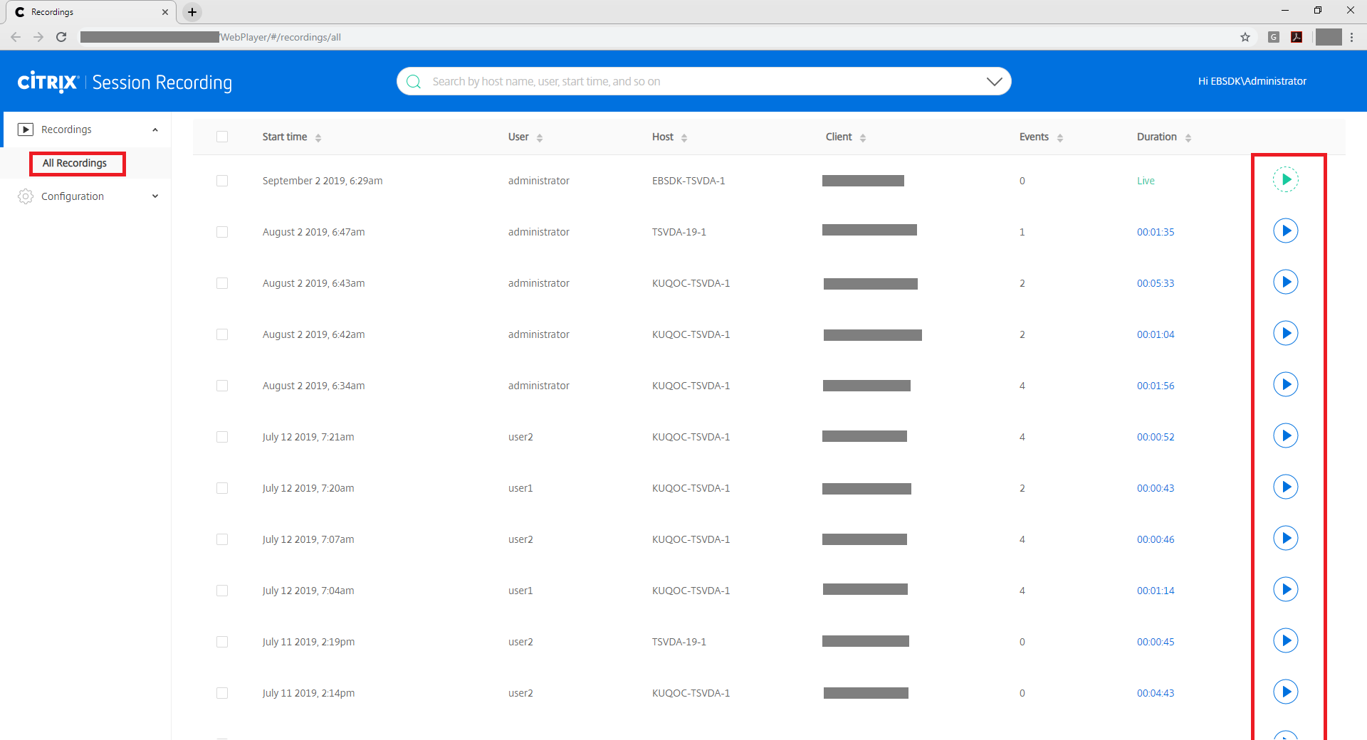This screenshot has width=1367, height=740.
Task: Click the Session Recording title
Action: tap(162, 83)
